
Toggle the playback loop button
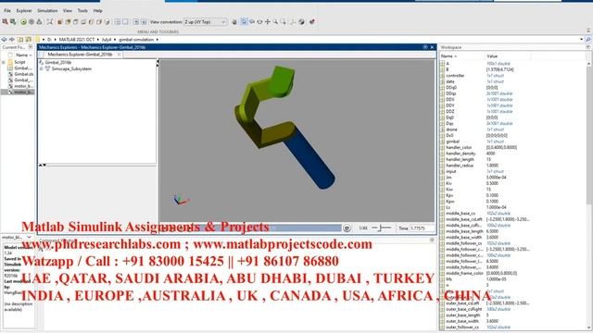tap(347, 228)
